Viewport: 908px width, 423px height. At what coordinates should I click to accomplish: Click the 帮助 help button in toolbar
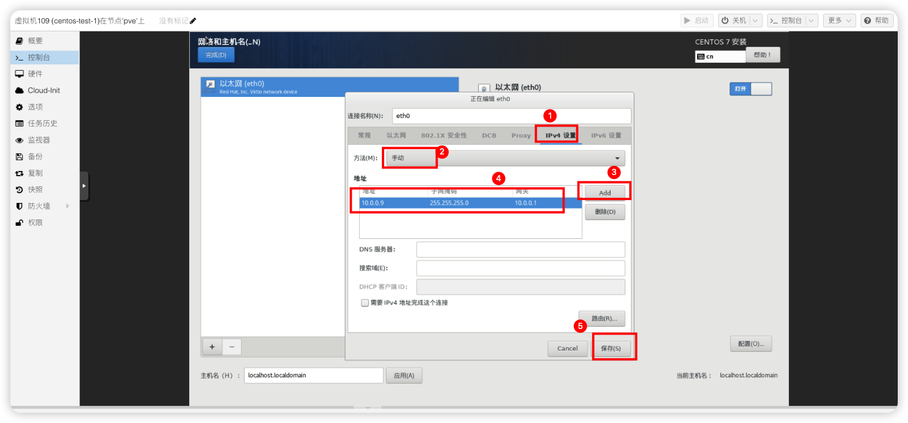pyautogui.click(x=877, y=21)
